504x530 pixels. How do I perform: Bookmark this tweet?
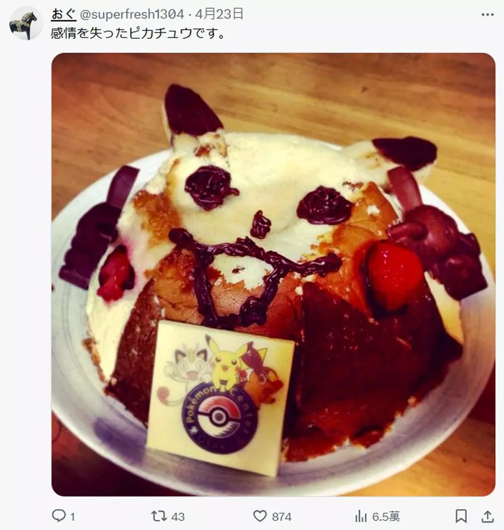[461, 516]
